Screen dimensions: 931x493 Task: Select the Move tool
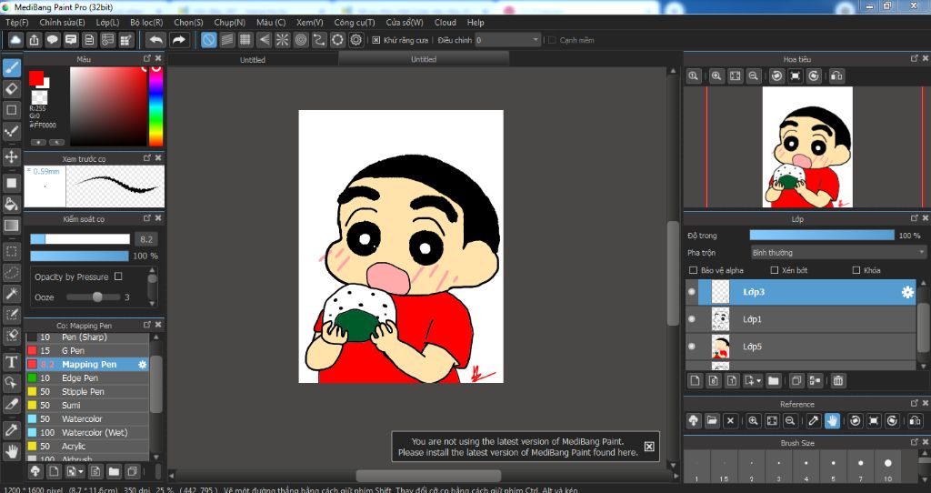coord(11,156)
